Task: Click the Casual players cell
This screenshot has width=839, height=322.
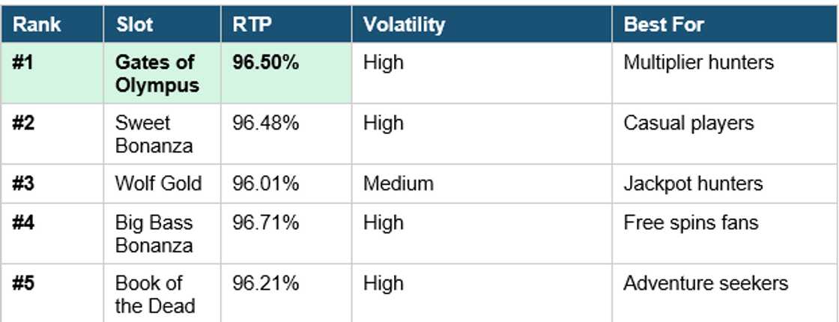Action: 688,123
